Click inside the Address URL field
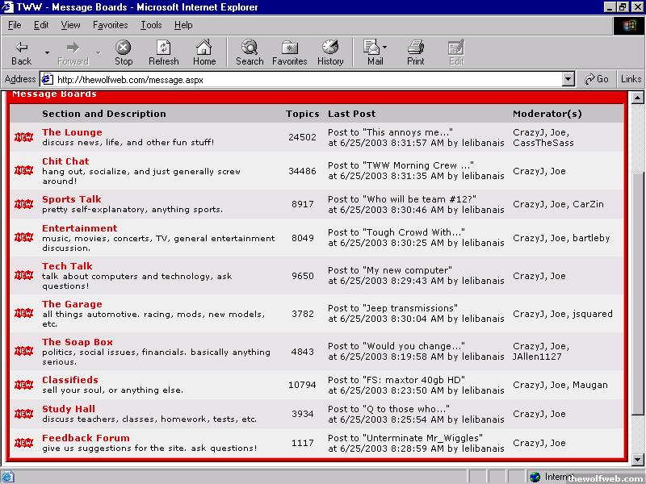The width and height of the screenshot is (646, 484). [307, 79]
